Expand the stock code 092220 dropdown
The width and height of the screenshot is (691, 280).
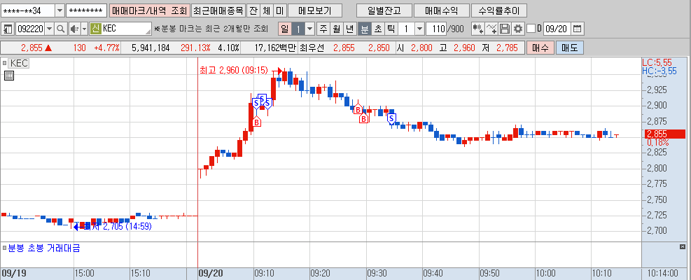click(49, 29)
